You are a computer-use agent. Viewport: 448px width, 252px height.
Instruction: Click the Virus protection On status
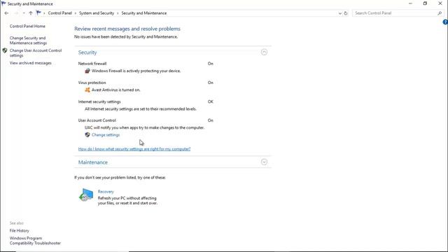click(x=210, y=83)
